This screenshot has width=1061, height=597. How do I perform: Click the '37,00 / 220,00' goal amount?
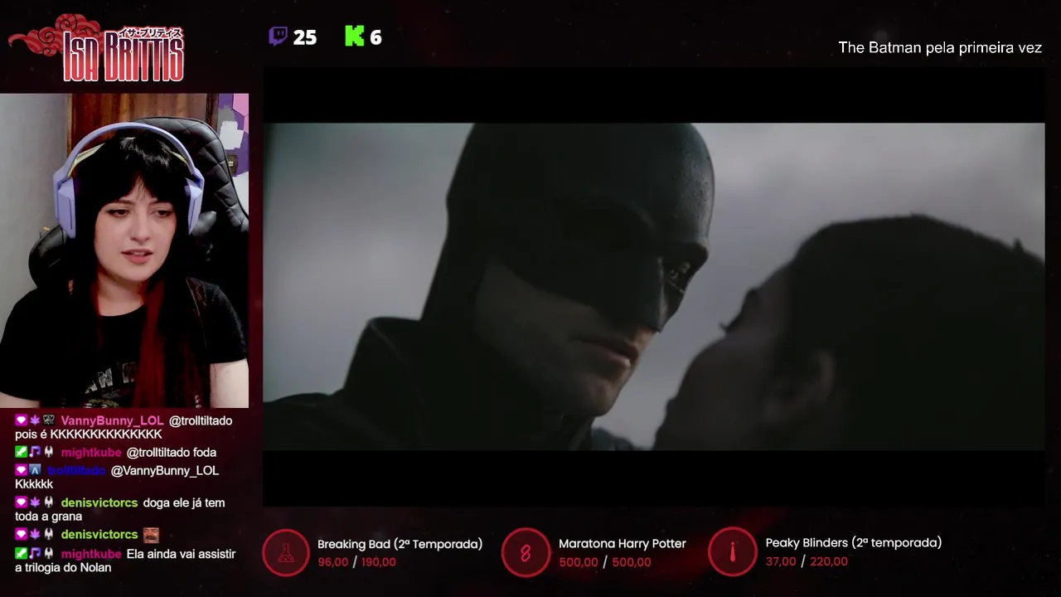click(807, 561)
